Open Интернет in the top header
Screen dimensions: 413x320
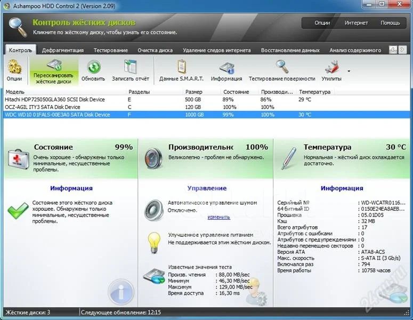[356, 23]
